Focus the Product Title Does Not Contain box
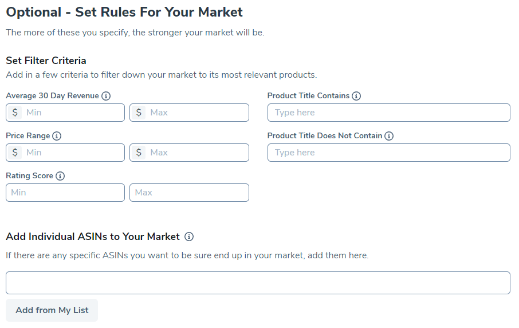Viewport: 519px width, 328px height. point(388,153)
